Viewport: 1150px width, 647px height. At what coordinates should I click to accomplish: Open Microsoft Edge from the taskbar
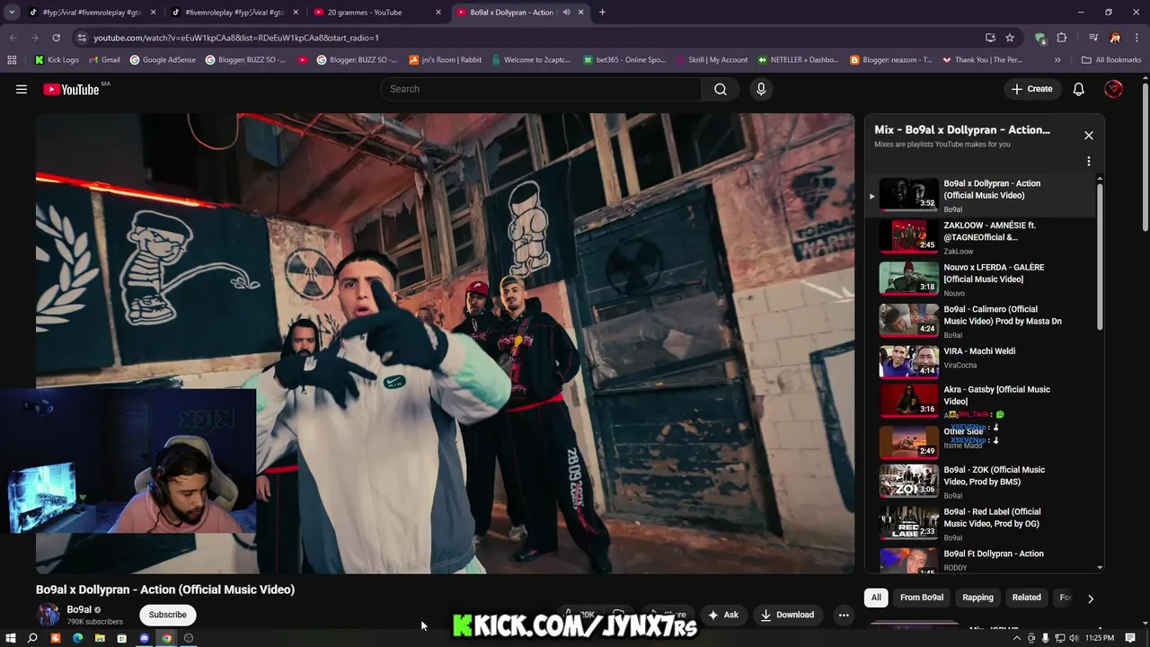tap(77, 638)
